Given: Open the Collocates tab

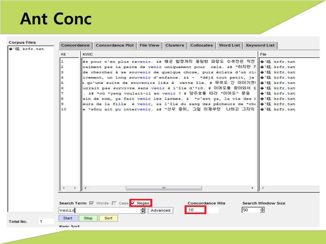Looking at the screenshot, I should (x=202, y=45).
